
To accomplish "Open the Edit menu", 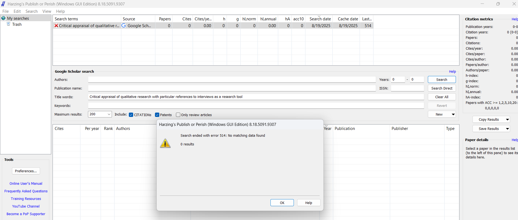I will 17,11.
